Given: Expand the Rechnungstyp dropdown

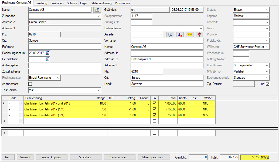Looking at the screenshot, I should 58,78.
